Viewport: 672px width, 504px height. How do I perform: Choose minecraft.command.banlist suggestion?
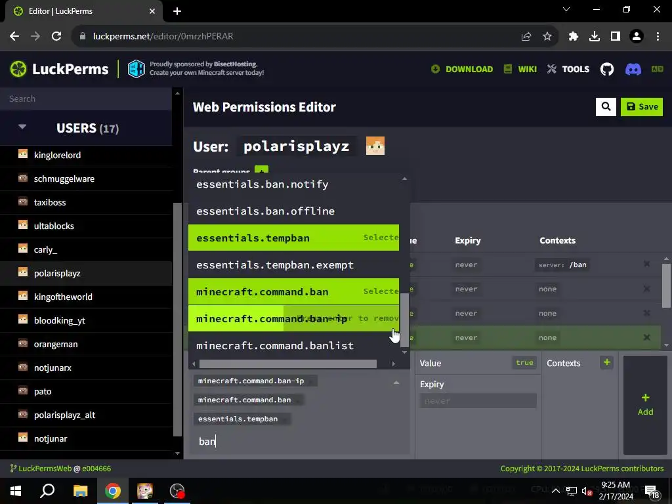(x=293, y=345)
